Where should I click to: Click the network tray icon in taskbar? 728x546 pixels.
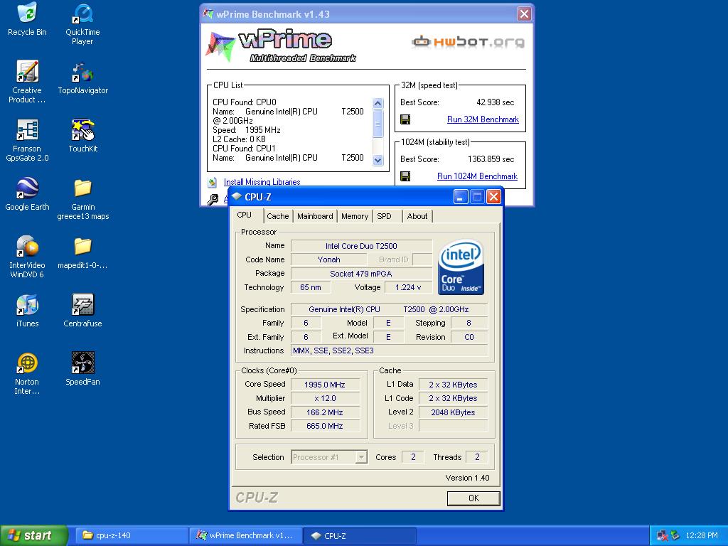(663, 535)
